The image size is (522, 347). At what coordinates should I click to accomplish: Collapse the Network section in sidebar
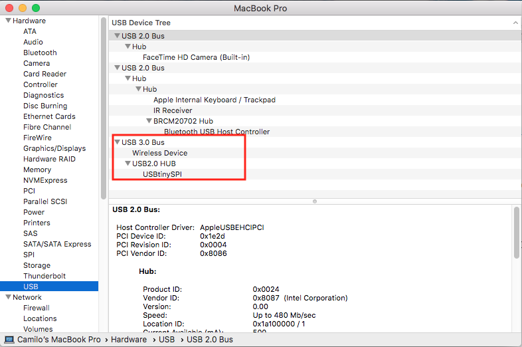pyautogui.click(x=9, y=297)
